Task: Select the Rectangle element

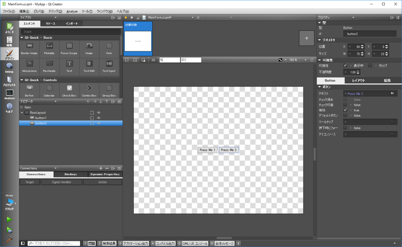Action: (x=49, y=66)
